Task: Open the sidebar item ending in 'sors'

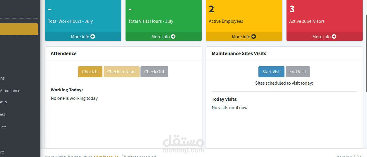Action: [x=4, y=102]
